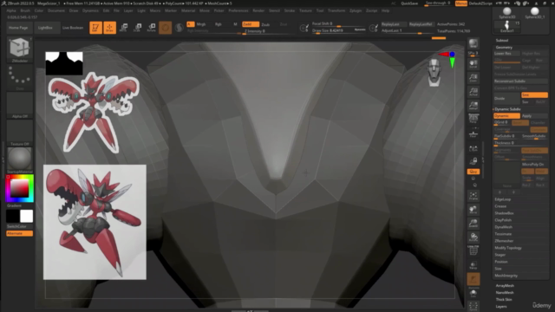The height and width of the screenshot is (312, 555).
Task: Select the Scale transform tool
Action: [x=137, y=28]
